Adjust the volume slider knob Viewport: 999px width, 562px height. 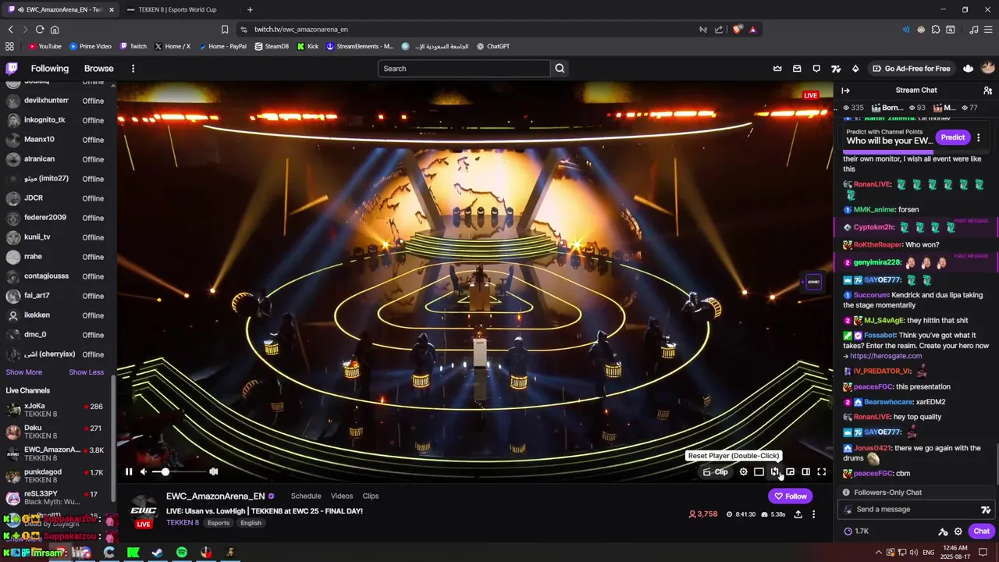165,471
